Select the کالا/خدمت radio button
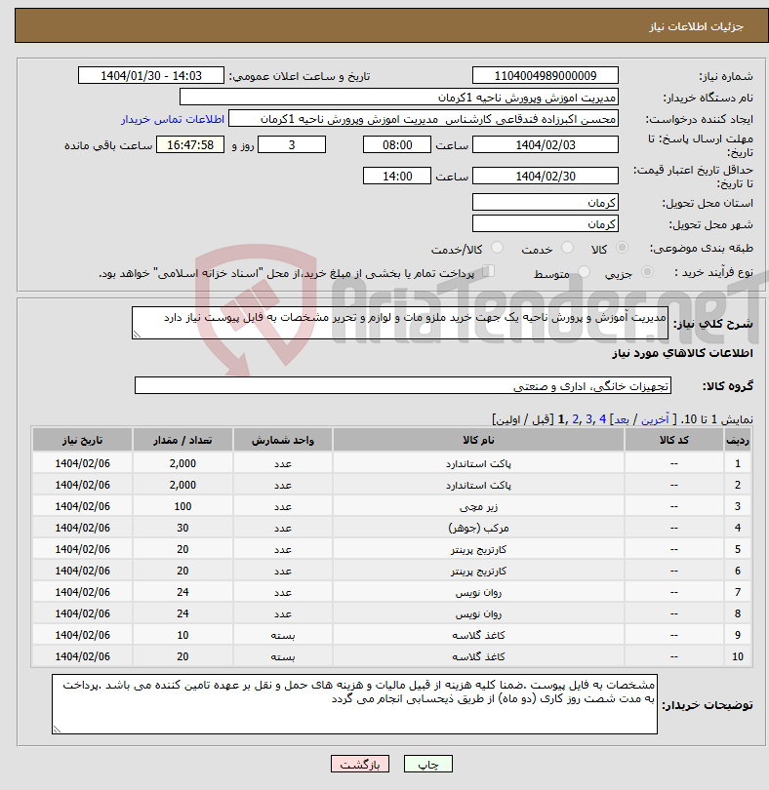The image size is (769, 790). 497,248
